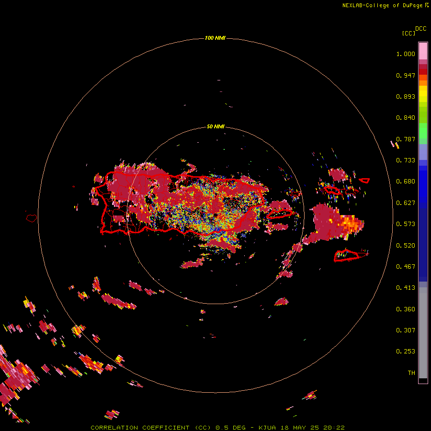The width and height of the screenshot is (431, 431).
Task: Click the 1.000 color scale value
Action: point(406,54)
